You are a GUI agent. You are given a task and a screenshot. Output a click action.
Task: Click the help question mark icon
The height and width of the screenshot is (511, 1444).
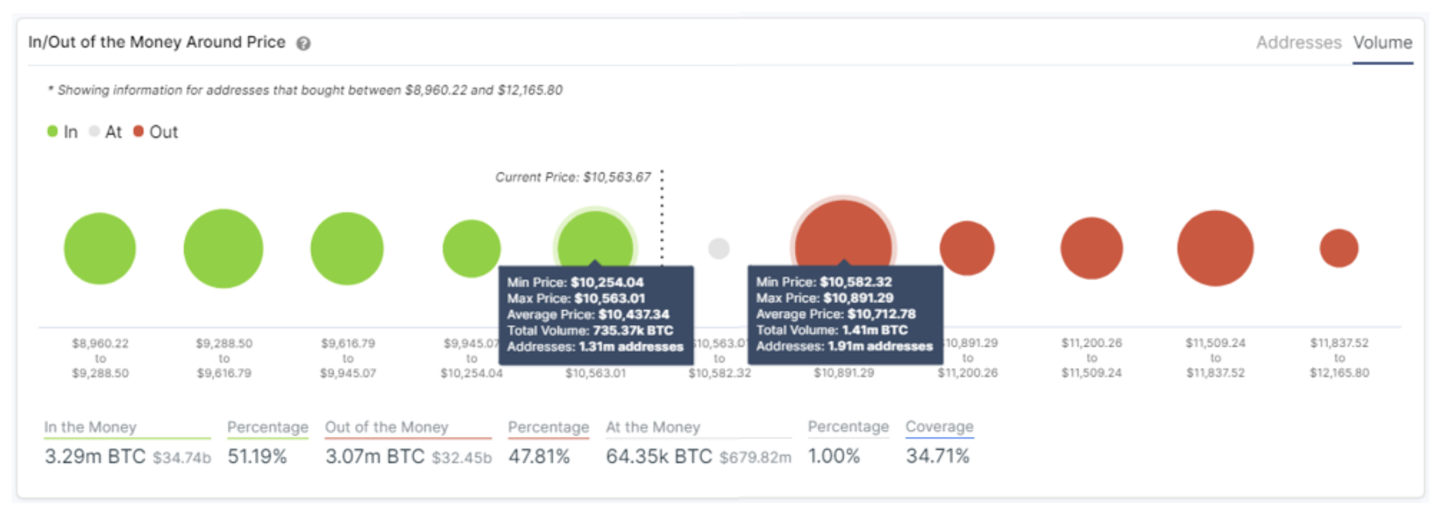click(x=303, y=44)
